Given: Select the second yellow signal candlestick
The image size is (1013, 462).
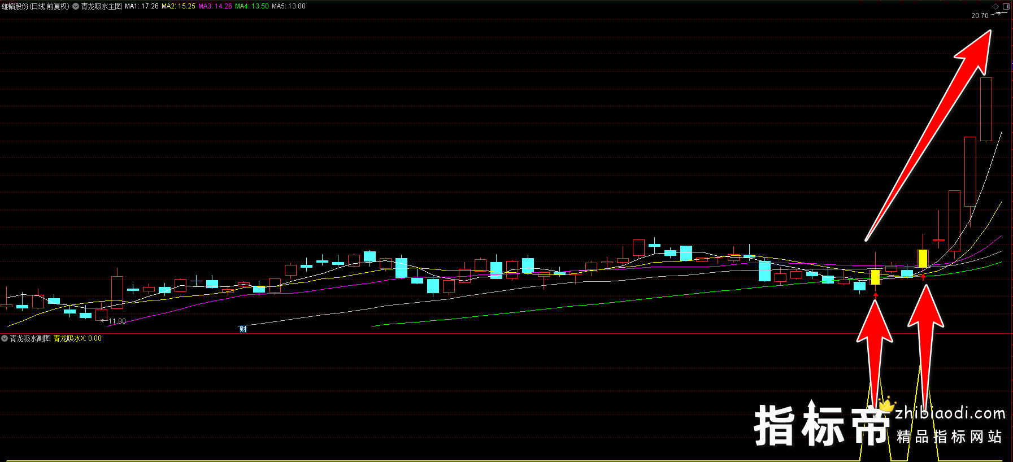Looking at the screenshot, I should click(x=923, y=259).
